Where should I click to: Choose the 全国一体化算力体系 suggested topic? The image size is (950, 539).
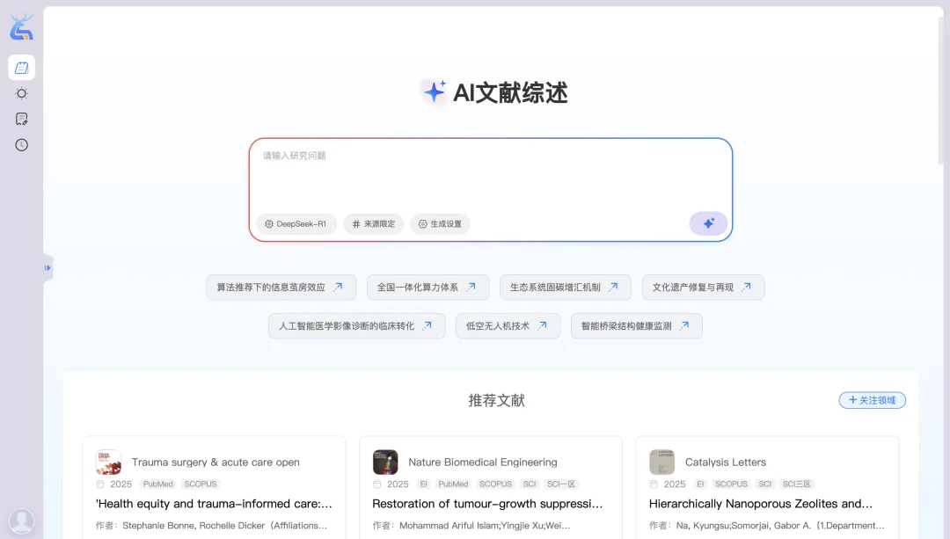pyautogui.click(x=427, y=288)
